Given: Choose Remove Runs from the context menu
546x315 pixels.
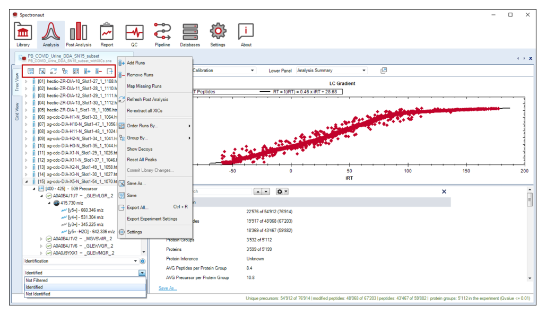Looking at the screenshot, I should 155,75.
